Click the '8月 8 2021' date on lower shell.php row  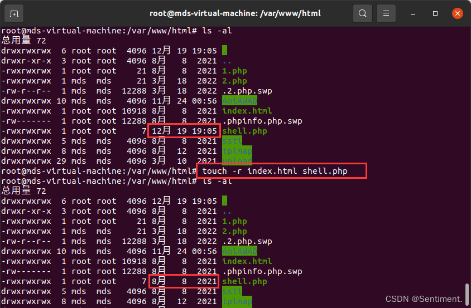[184, 282]
